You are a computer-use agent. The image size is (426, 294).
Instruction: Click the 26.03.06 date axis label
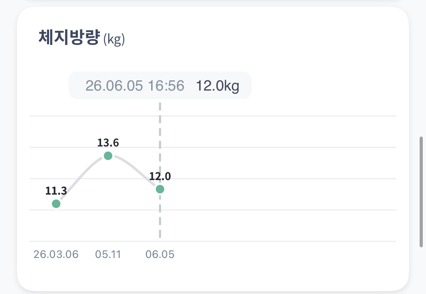56,254
